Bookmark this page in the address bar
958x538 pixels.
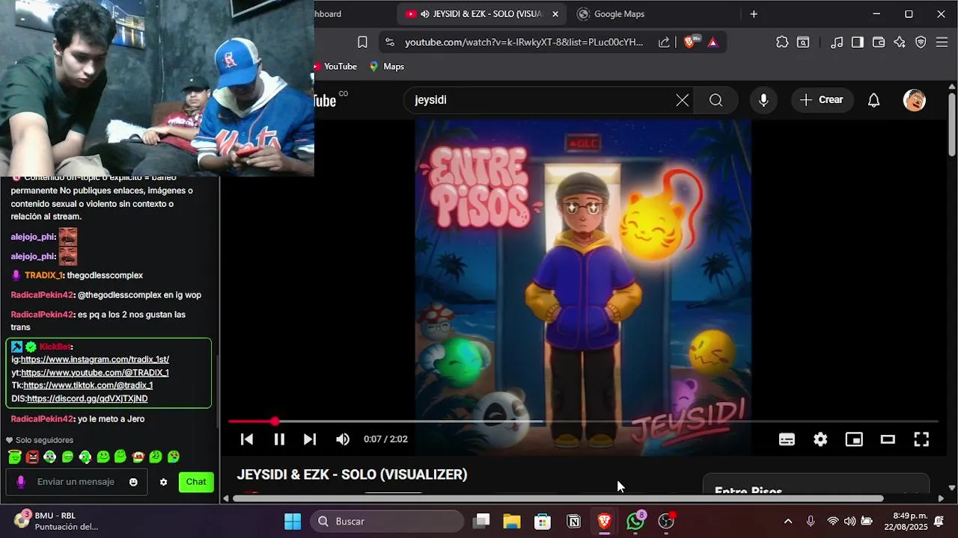362,43
